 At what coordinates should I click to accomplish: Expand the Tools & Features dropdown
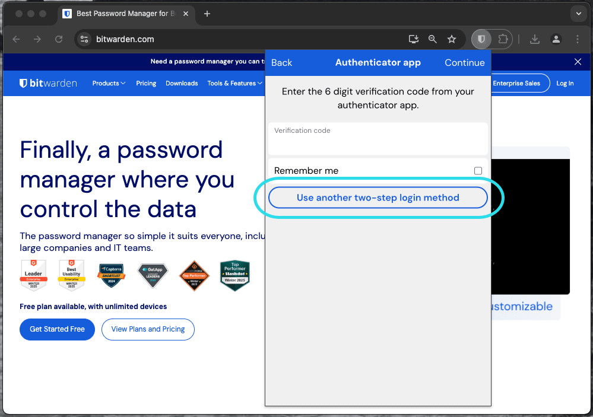pos(234,83)
